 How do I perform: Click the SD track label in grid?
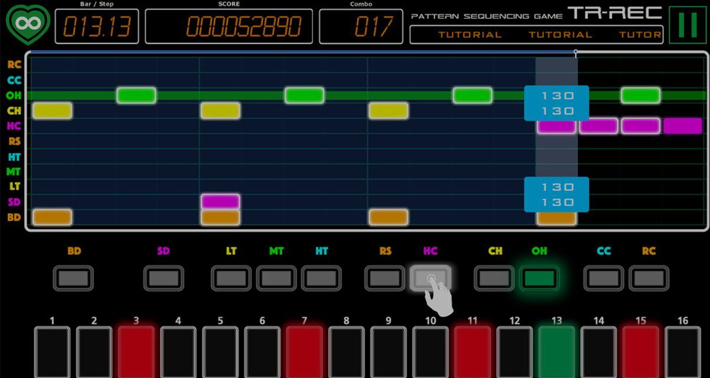pyautogui.click(x=14, y=202)
